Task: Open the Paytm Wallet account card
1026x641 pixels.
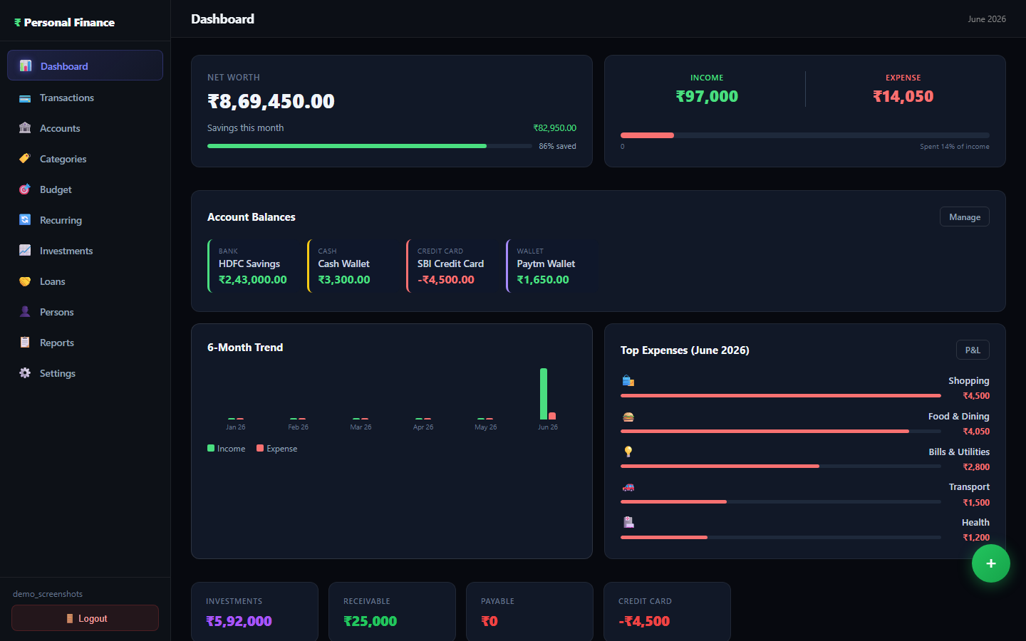Action: coord(550,266)
